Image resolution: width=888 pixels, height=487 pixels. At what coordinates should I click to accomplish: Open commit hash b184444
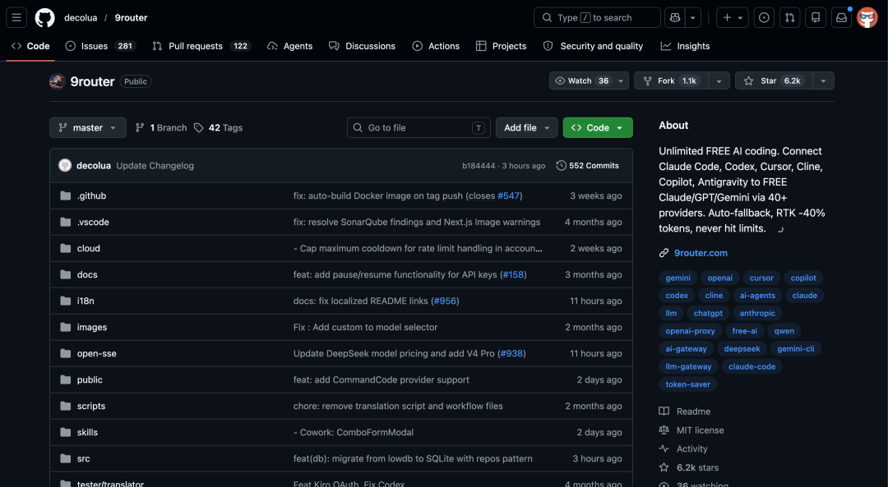point(479,166)
